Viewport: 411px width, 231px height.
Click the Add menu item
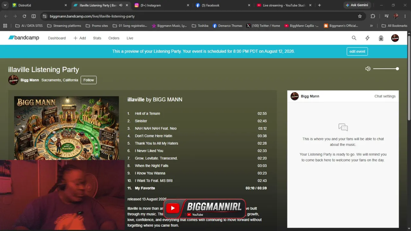(x=80, y=38)
